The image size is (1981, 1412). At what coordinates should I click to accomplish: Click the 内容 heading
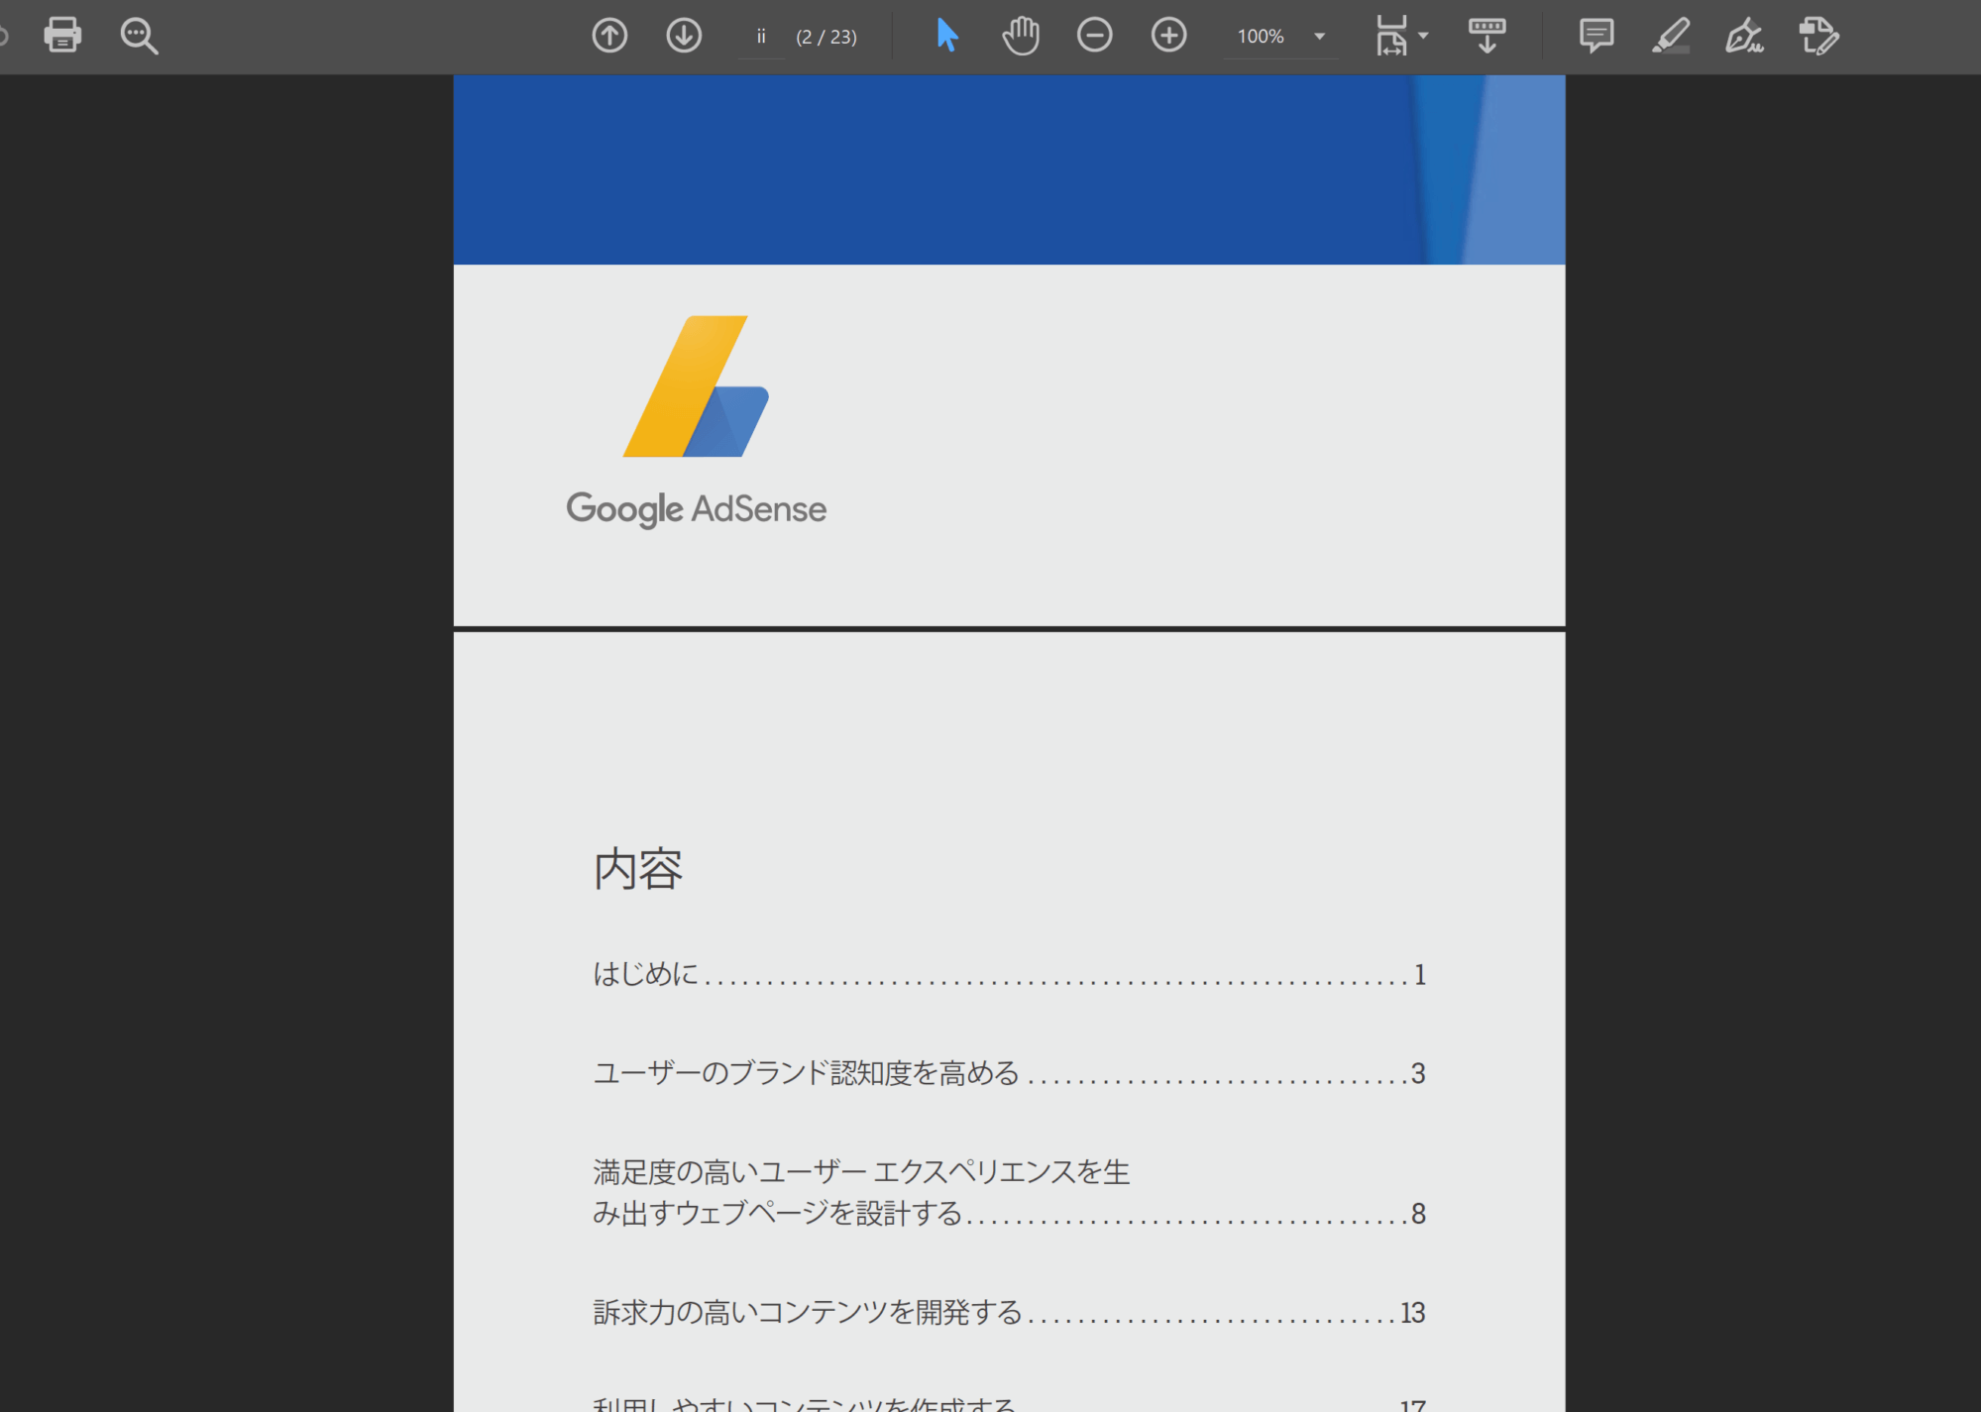(638, 869)
